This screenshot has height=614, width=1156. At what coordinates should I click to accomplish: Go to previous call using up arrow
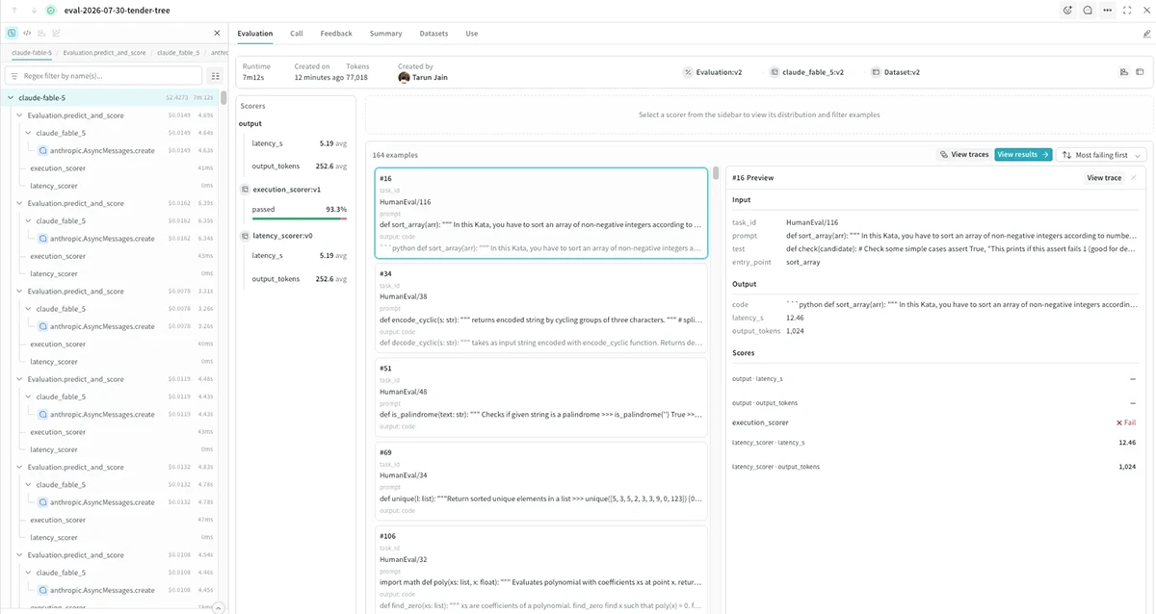[13, 11]
